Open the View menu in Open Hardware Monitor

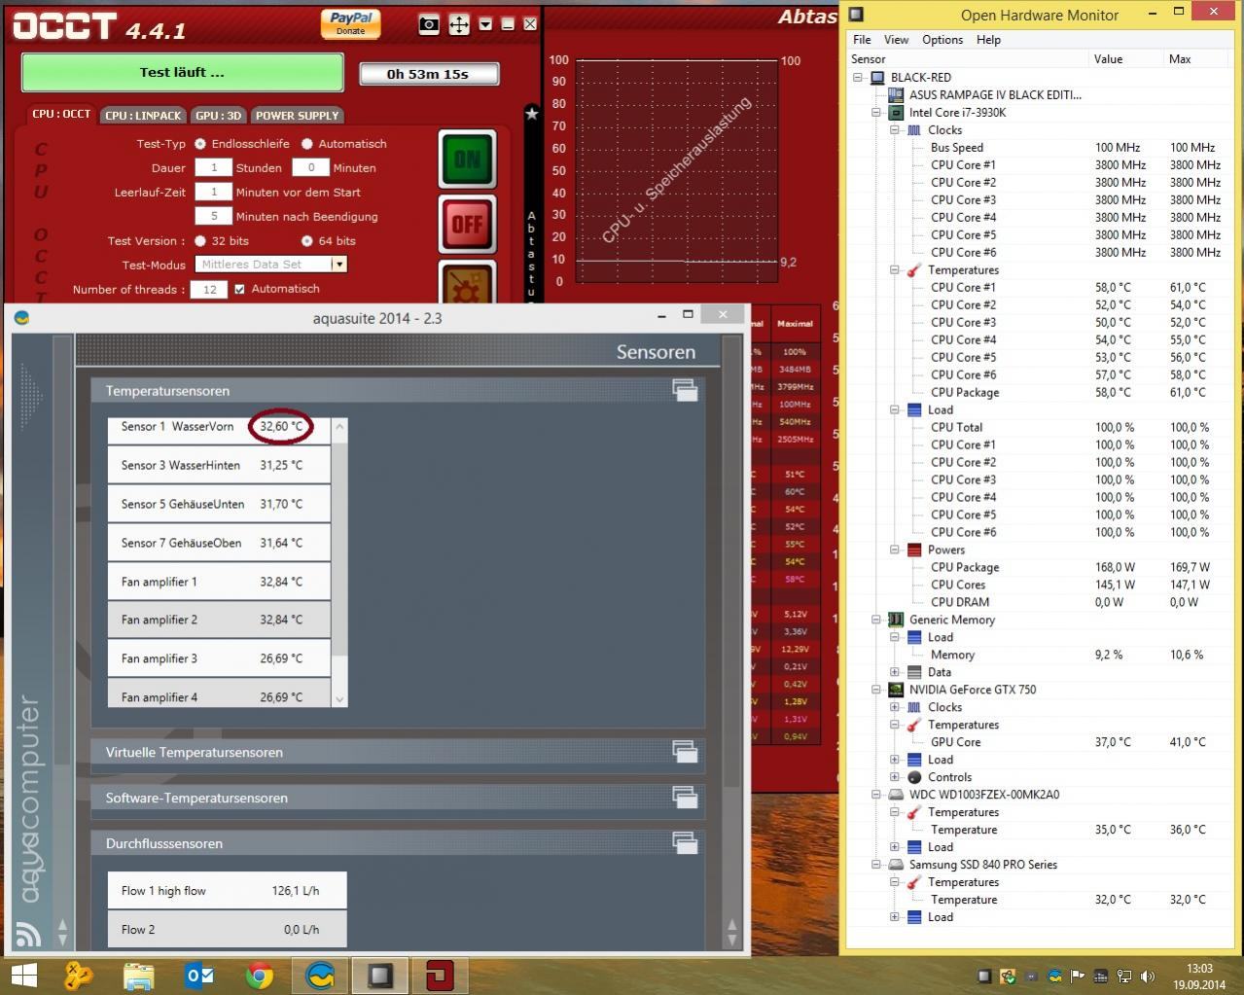click(x=896, y=40)
